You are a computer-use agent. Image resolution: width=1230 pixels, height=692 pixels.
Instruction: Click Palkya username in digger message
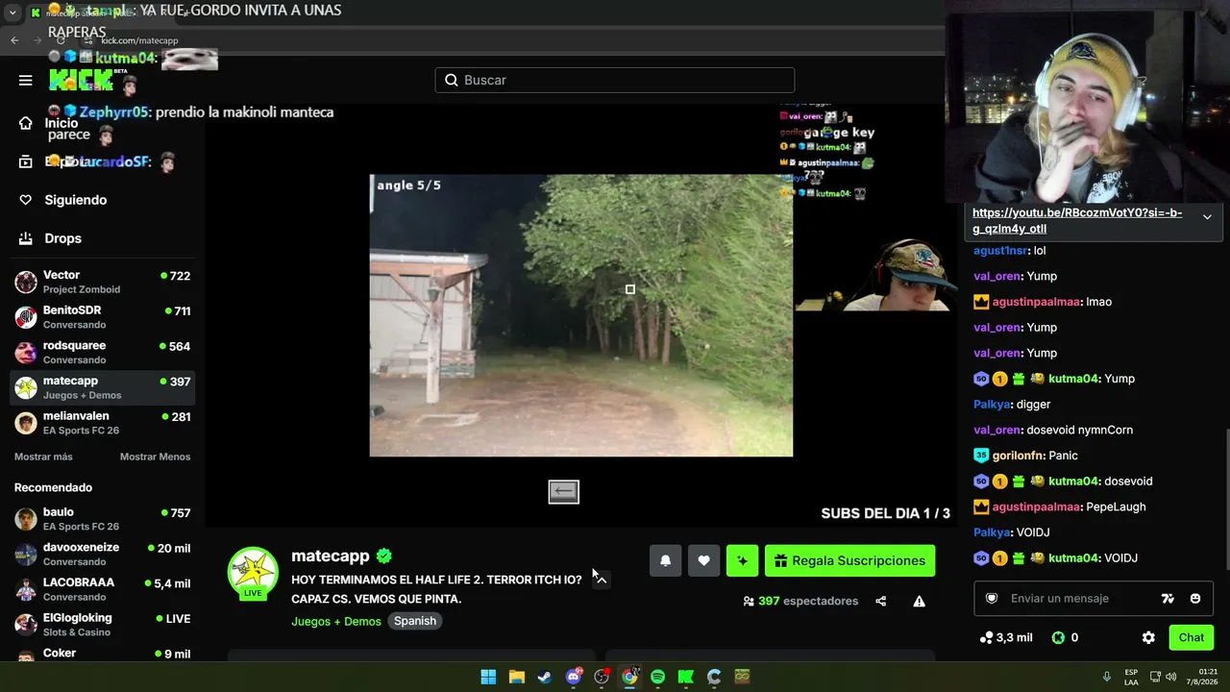tap(993, 405)
